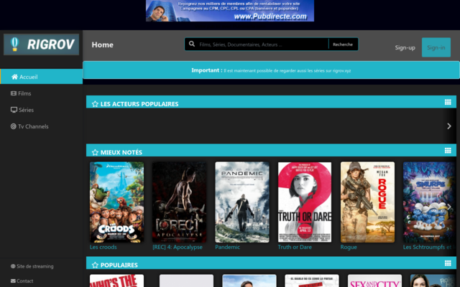Go to Accueil in sidebar
Viewport: 460px width, 287px height.
(42, 77)
